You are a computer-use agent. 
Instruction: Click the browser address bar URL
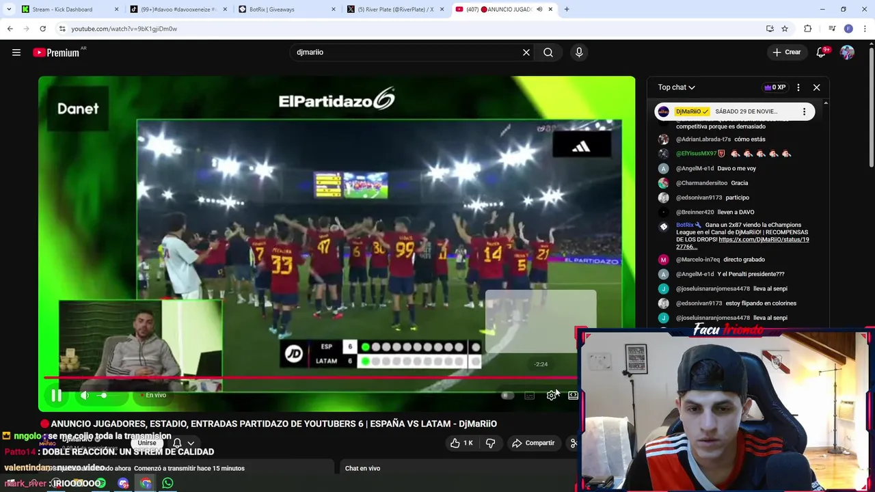124,29
